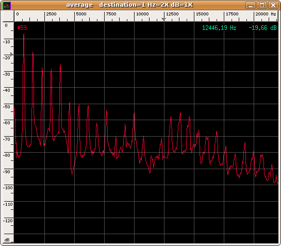This screenshot has width=281, height=246.
Task: Click the 7500 mark on frequency ruler
Action: [111, 14]
